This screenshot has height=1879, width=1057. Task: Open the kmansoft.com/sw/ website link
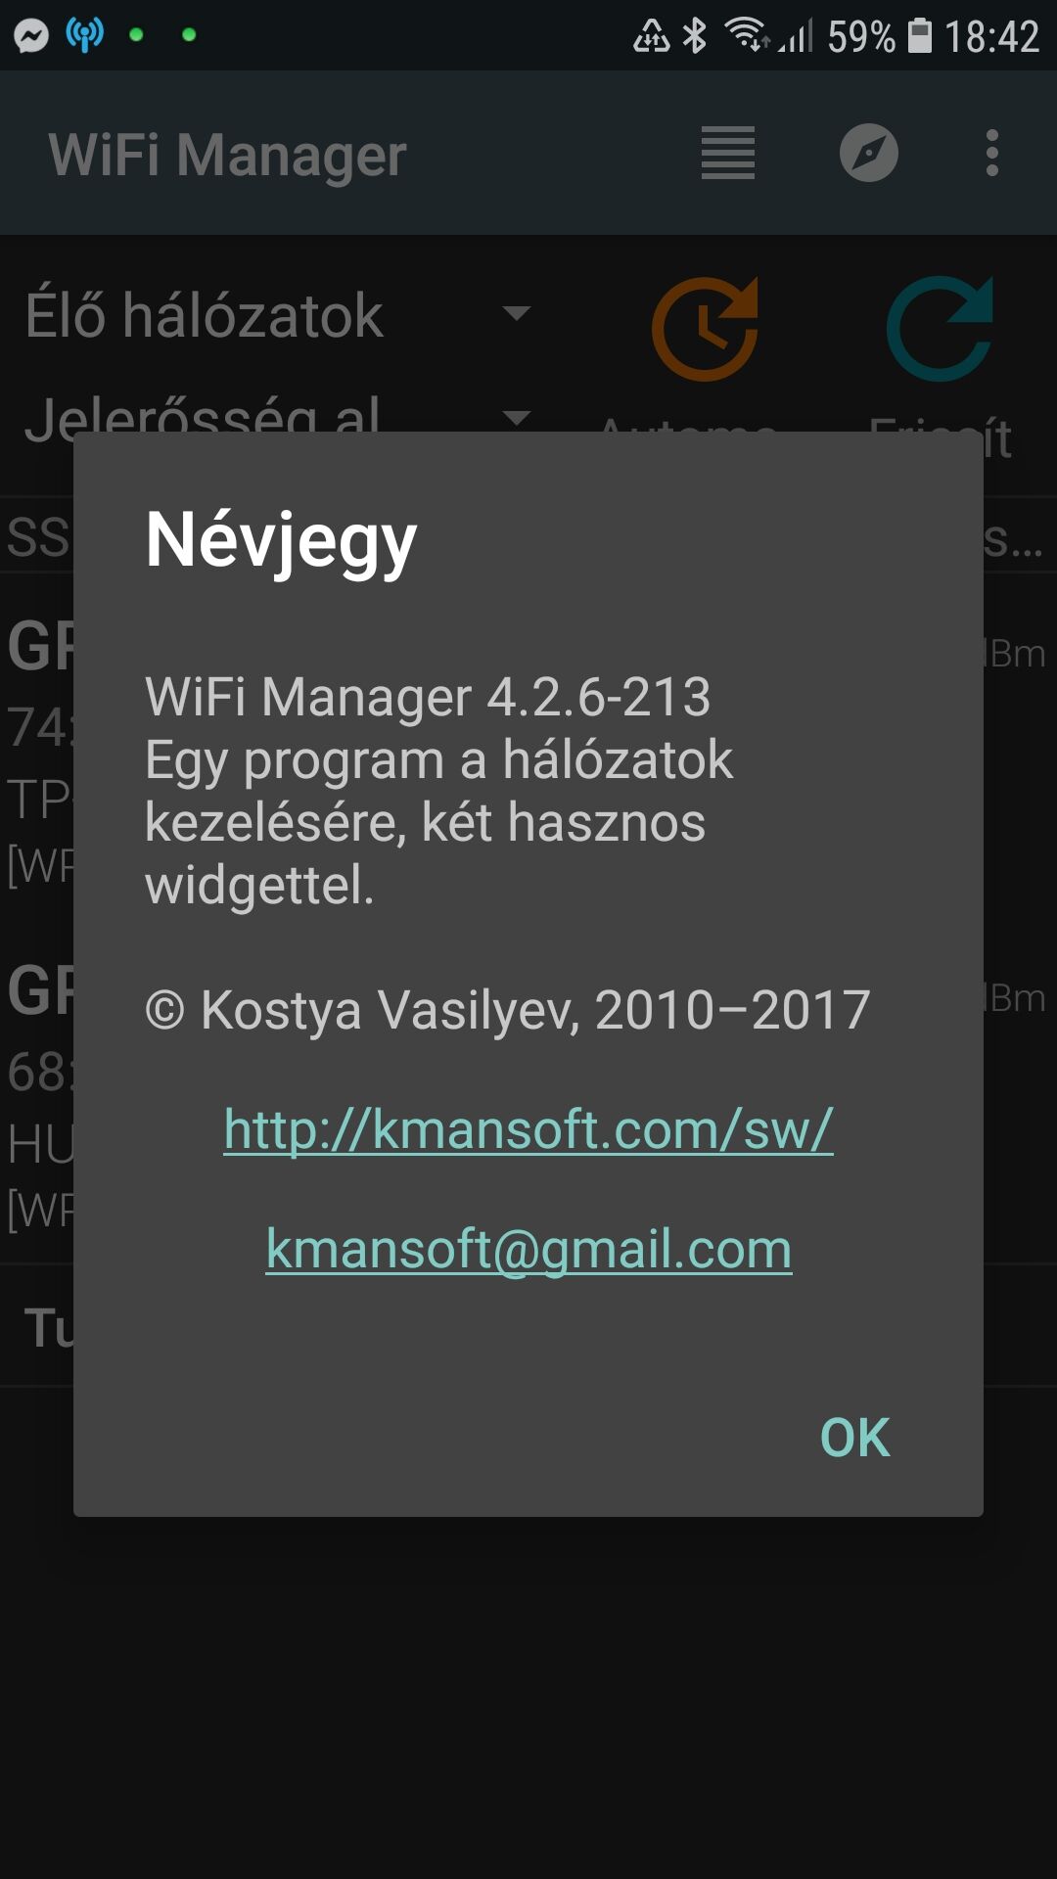tap(528, 1129)
